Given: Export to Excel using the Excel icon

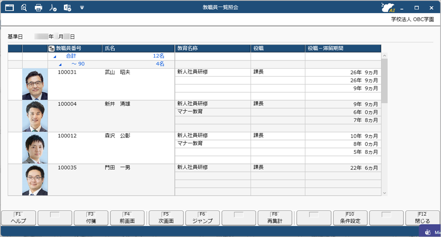Looking at the screenshot, I should tap(68, 8).
